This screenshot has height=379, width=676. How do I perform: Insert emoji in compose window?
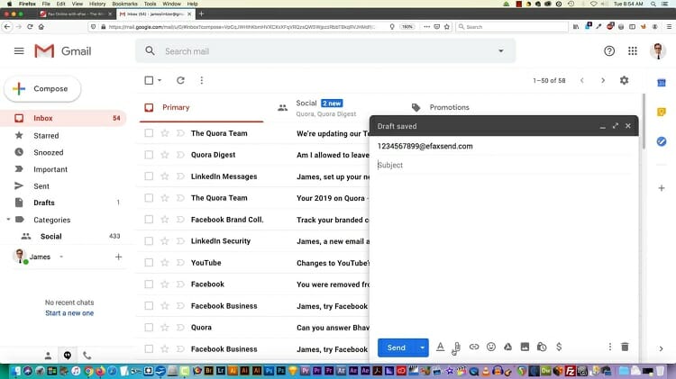click(x=490, y=347)
